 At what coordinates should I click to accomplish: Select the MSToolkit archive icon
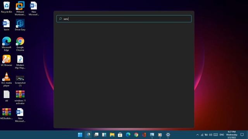[7, 114]
